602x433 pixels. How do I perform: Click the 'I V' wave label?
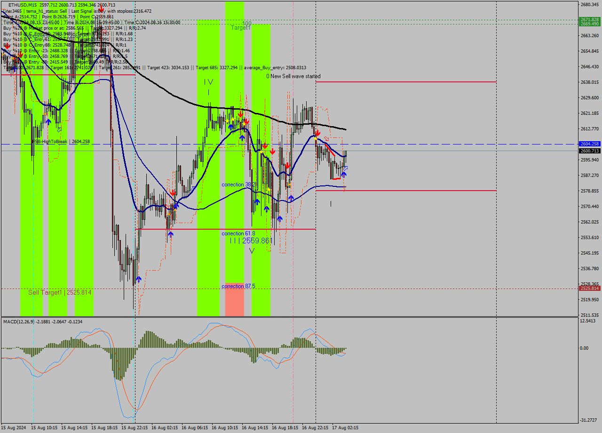click(x=209, y=82)
